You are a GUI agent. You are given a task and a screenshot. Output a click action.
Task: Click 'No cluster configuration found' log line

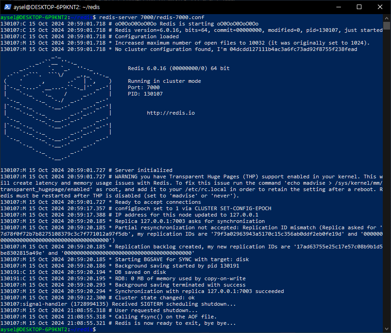[179, 49]
